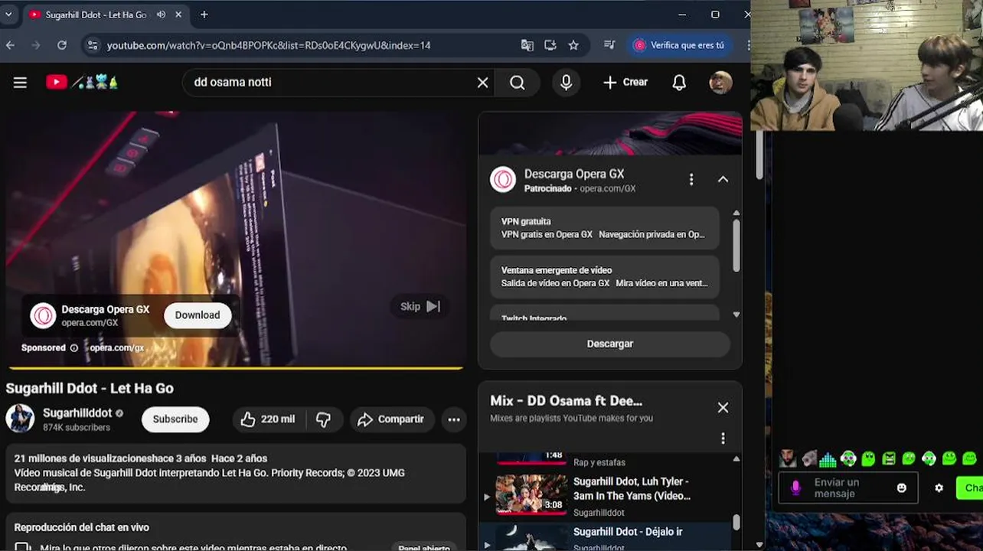Open chat settings gear
Image resolution: width=983 pixels, height=551 pixels.
click(x=939, y=488)
